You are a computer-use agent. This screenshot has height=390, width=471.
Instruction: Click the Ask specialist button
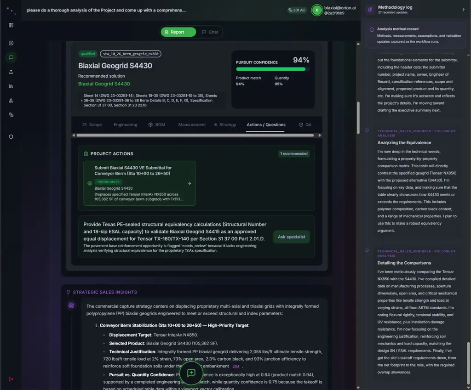[291, 237]
